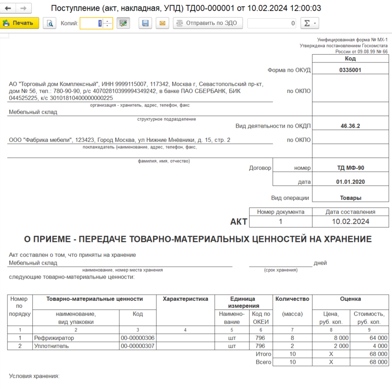Select date of composition 10.02.2024
This screenshot has height=389, width=392.
tap(350, 221)
